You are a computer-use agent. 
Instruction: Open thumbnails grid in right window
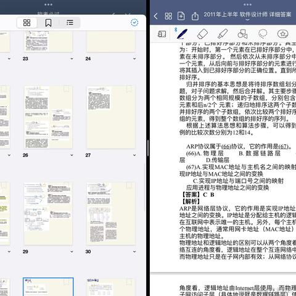[168, 16]
